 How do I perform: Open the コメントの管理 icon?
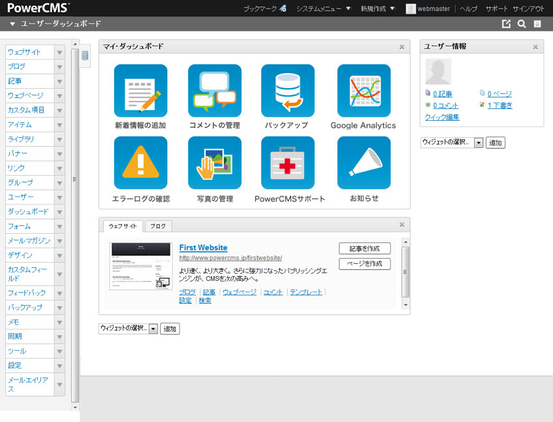[215, 91]
